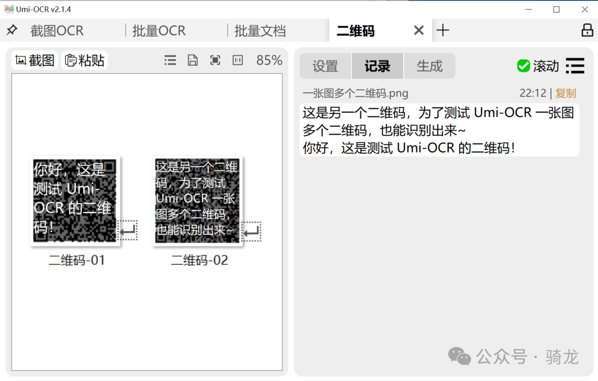Image resolution: width=598 pixels, height=381 pixels.
Task: Show image at 1:1 scale icon
Action: coord(238,60)
